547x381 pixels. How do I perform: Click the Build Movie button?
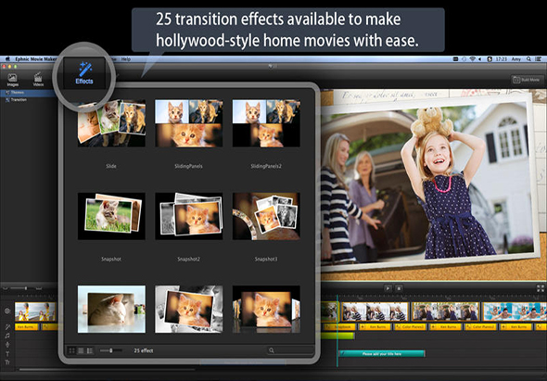coord(528,80)
